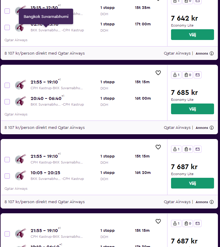Choose the 7 642 kr Economy Lite fare

pos(192,35)
